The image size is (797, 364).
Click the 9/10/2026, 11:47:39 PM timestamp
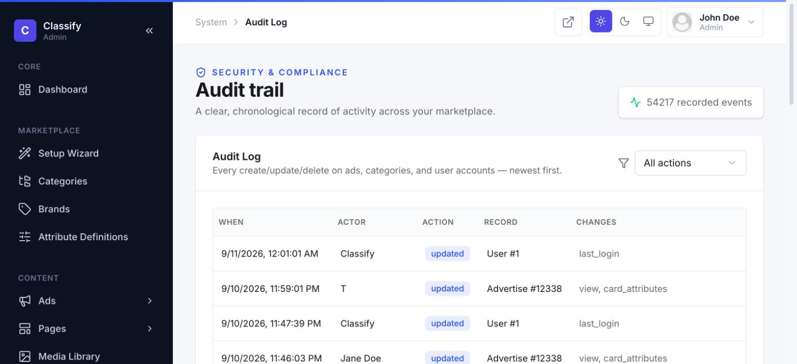[x=271, y=324]
